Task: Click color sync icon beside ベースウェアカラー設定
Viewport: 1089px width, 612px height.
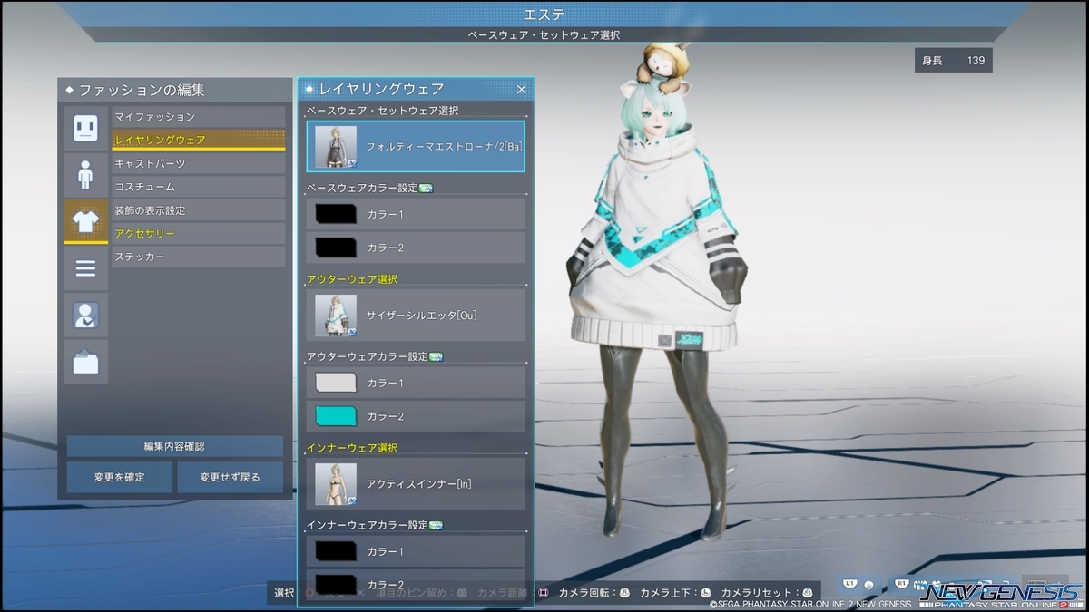Action: click(x=427, y=188)
